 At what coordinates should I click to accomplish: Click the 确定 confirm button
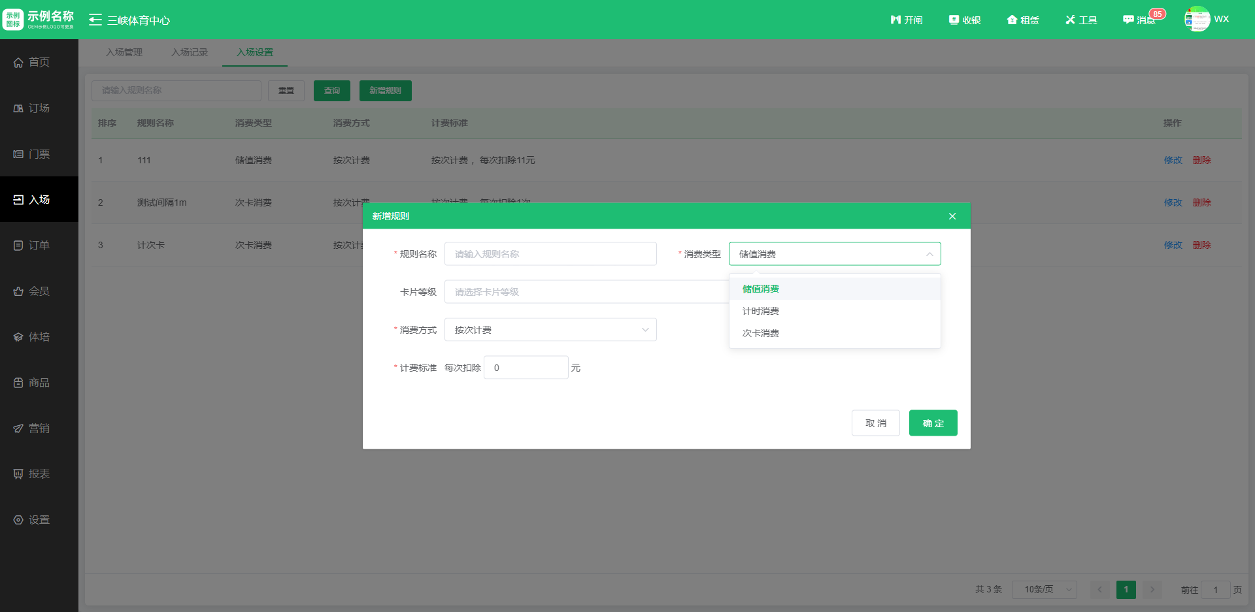click(x=933, y=423)
